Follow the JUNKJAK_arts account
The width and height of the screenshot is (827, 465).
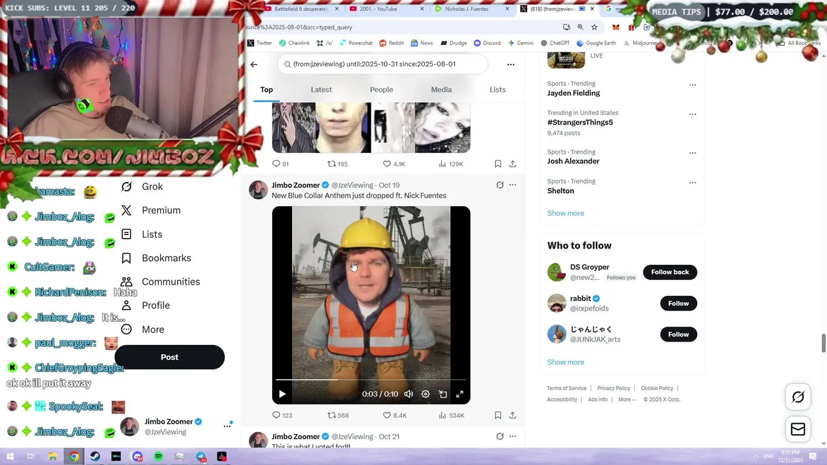pos(678,335)
